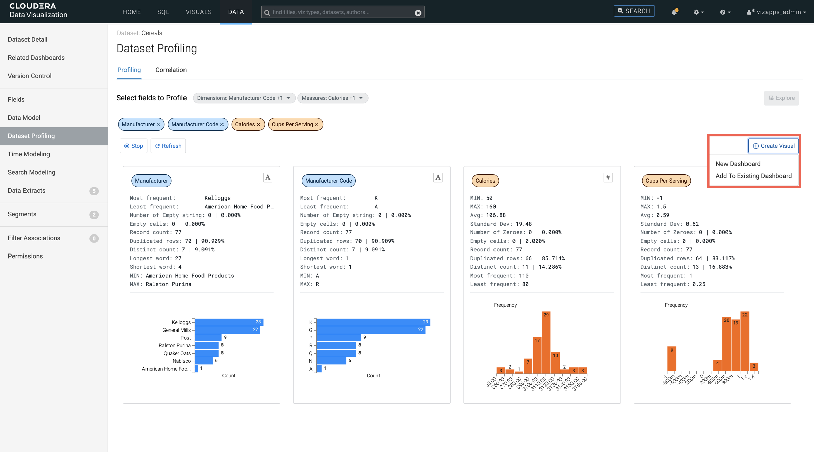Open the vizapps_admin user menu
Viewport: 814px width, 452px height.
(776, 12)
